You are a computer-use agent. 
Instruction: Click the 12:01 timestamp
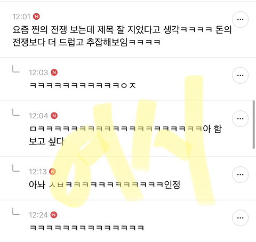point(21,17)
